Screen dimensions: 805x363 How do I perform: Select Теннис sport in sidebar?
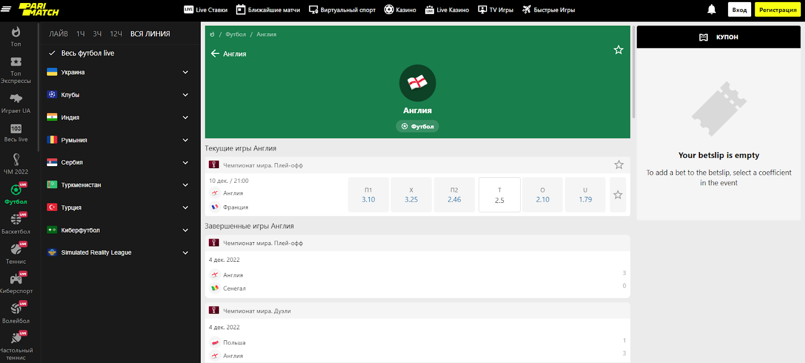click(16, 254)
